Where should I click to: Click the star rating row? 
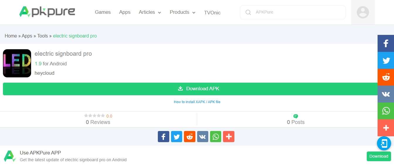(x=94, y=116)
